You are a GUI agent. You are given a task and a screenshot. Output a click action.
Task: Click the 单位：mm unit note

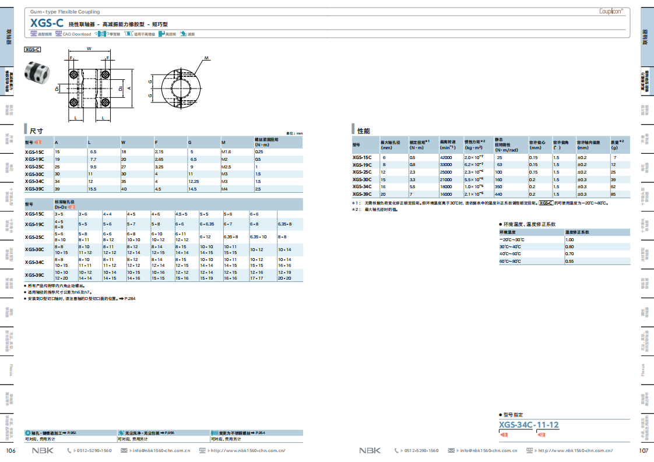[x=294, y=133]
